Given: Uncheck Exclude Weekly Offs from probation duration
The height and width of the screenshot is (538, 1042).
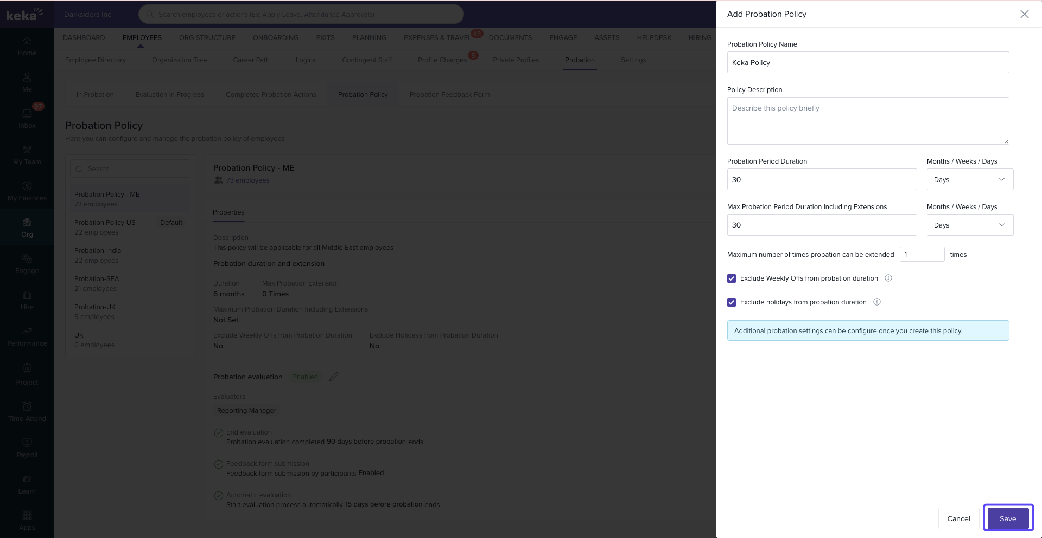Looking at the screenshot, I should 732,278.
